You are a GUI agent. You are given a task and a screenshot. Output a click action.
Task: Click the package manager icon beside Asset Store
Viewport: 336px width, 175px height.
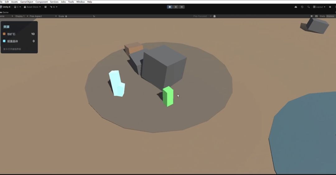tap(45, 7)
